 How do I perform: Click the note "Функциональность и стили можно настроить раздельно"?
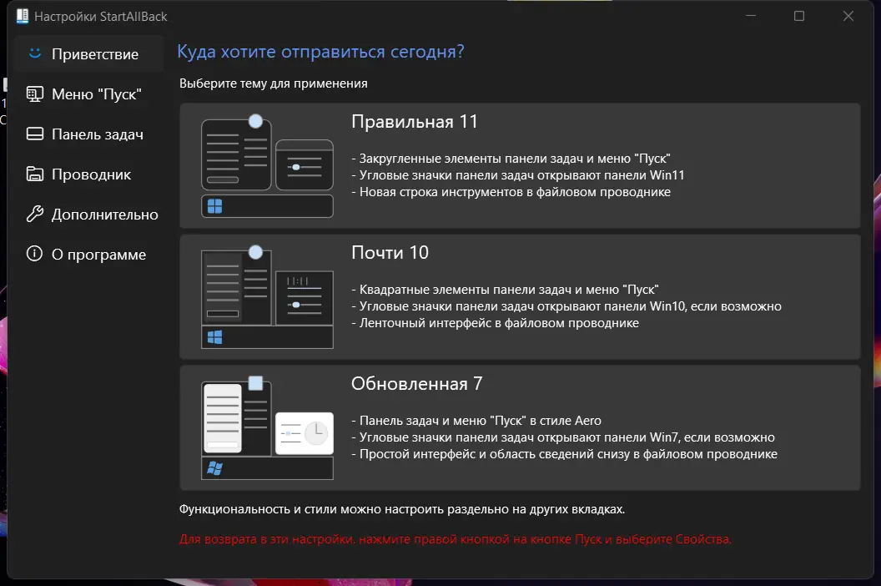402,509
